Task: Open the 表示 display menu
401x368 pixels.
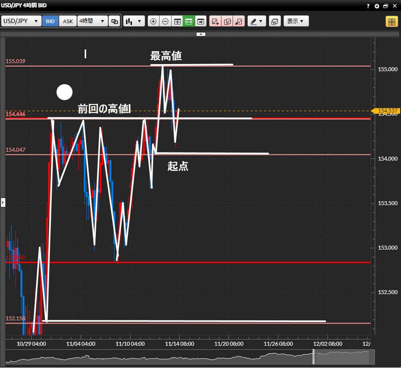Action: [296, 21]
